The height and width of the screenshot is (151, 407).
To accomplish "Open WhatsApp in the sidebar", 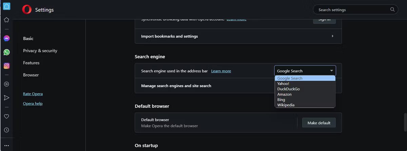I will coord(6,52).
